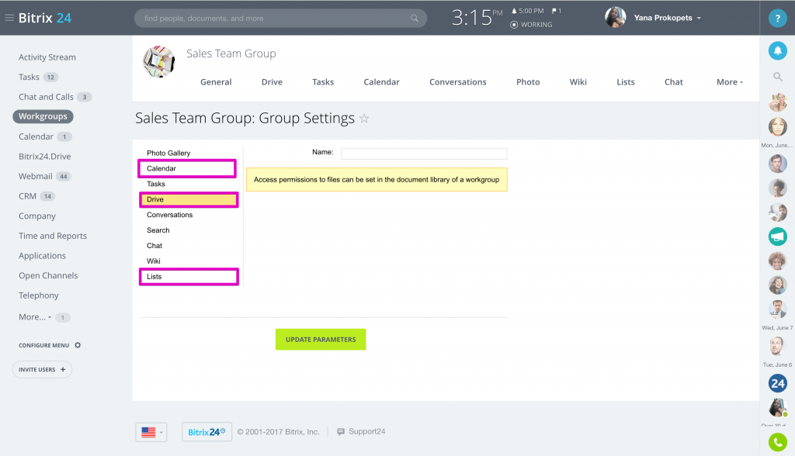Expand the More dropdown in group tabs
795x456 pixels.
click(x=730, y=82)
